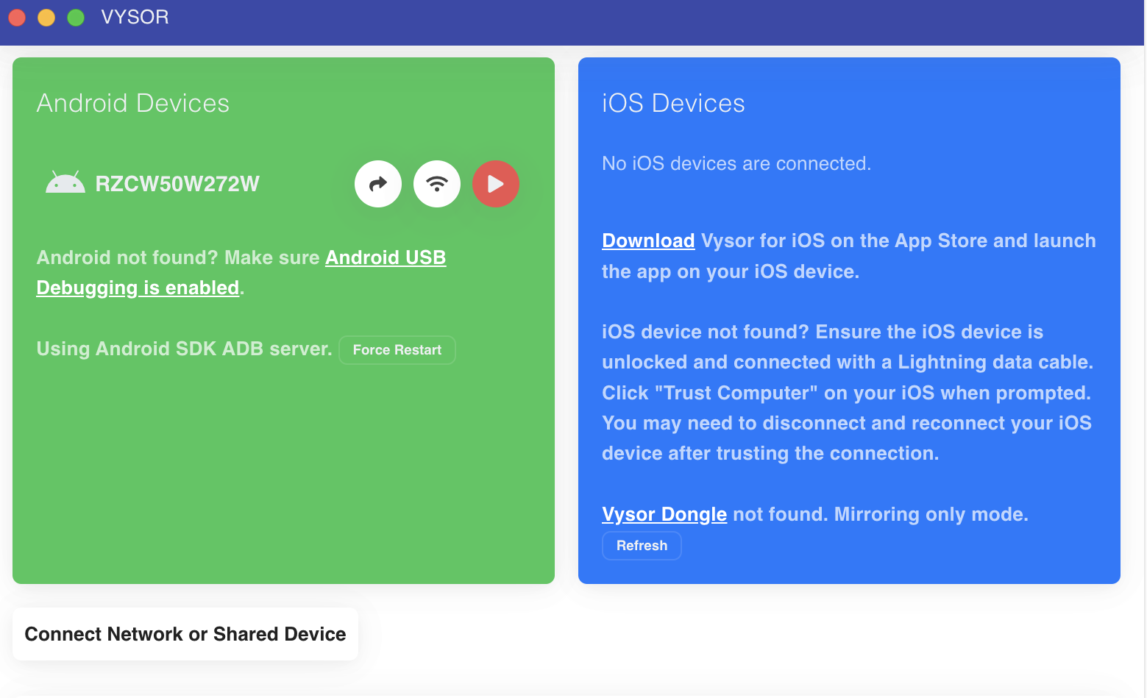1147x698 pixels.
Task: Click the Android Devices heading
Action: pyautogui.click(x=132, y=103)
